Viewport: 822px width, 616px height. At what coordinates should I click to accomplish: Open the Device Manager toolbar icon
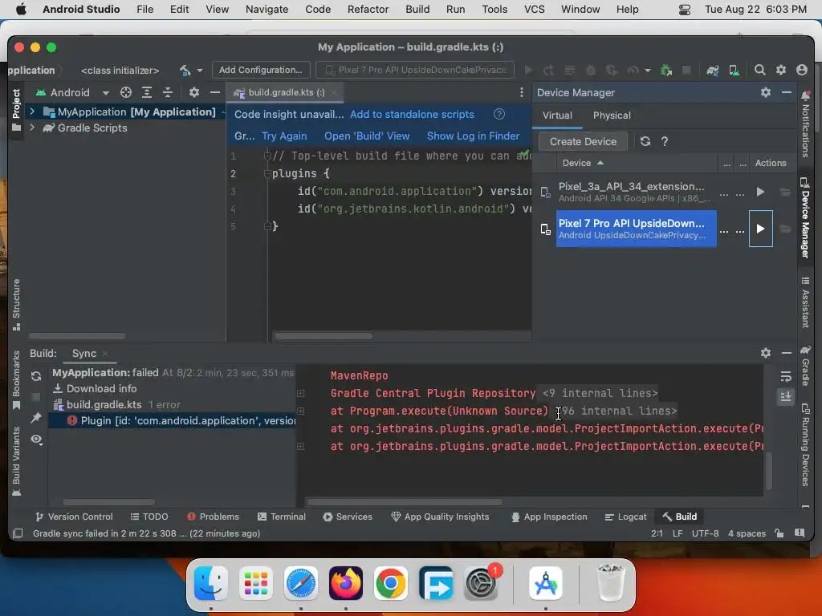734,71
